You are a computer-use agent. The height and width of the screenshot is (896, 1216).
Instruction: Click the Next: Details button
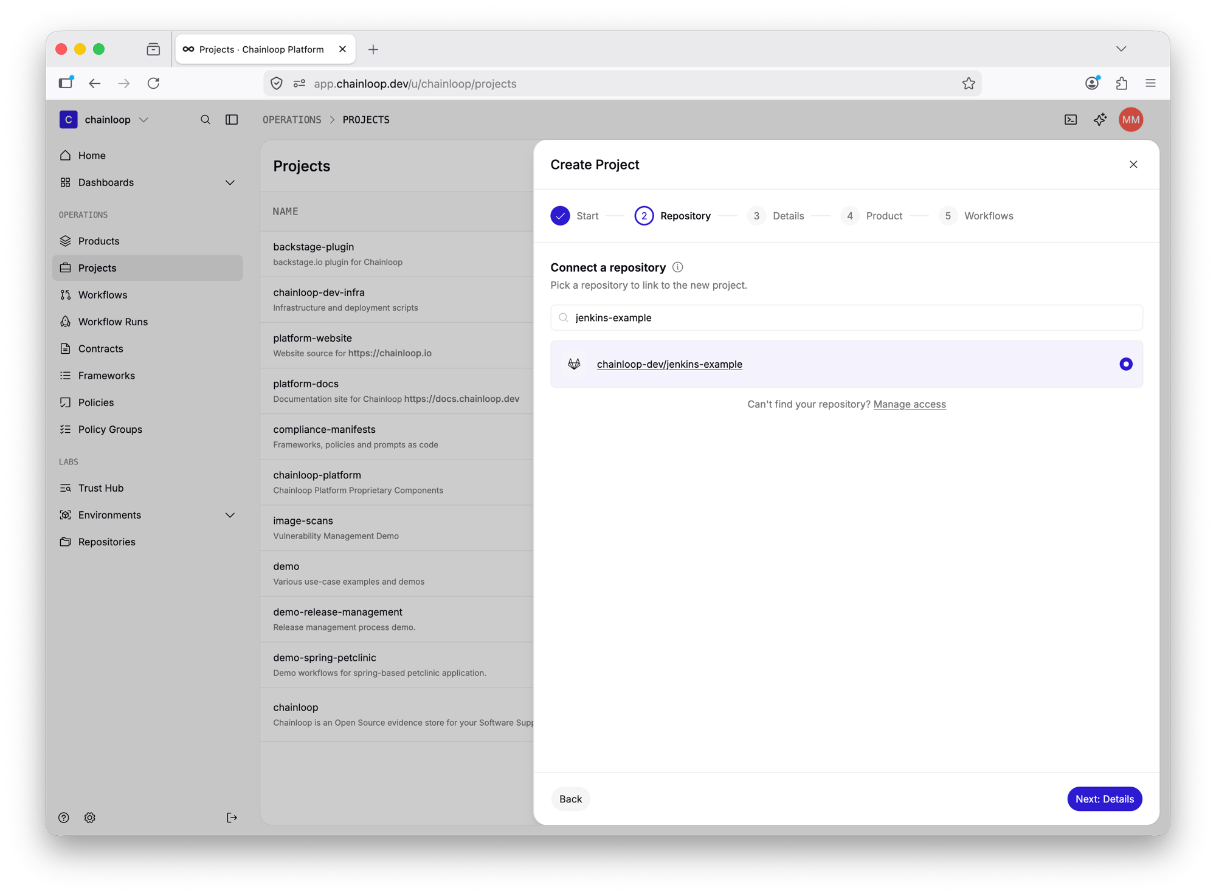[1104, 799]
